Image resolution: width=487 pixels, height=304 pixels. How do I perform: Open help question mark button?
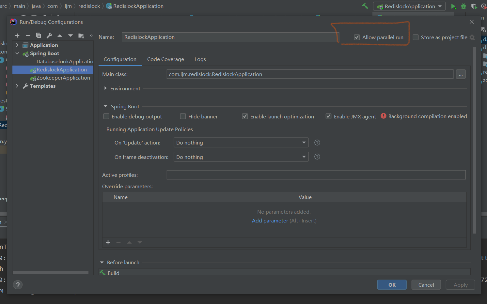[18, 285]
